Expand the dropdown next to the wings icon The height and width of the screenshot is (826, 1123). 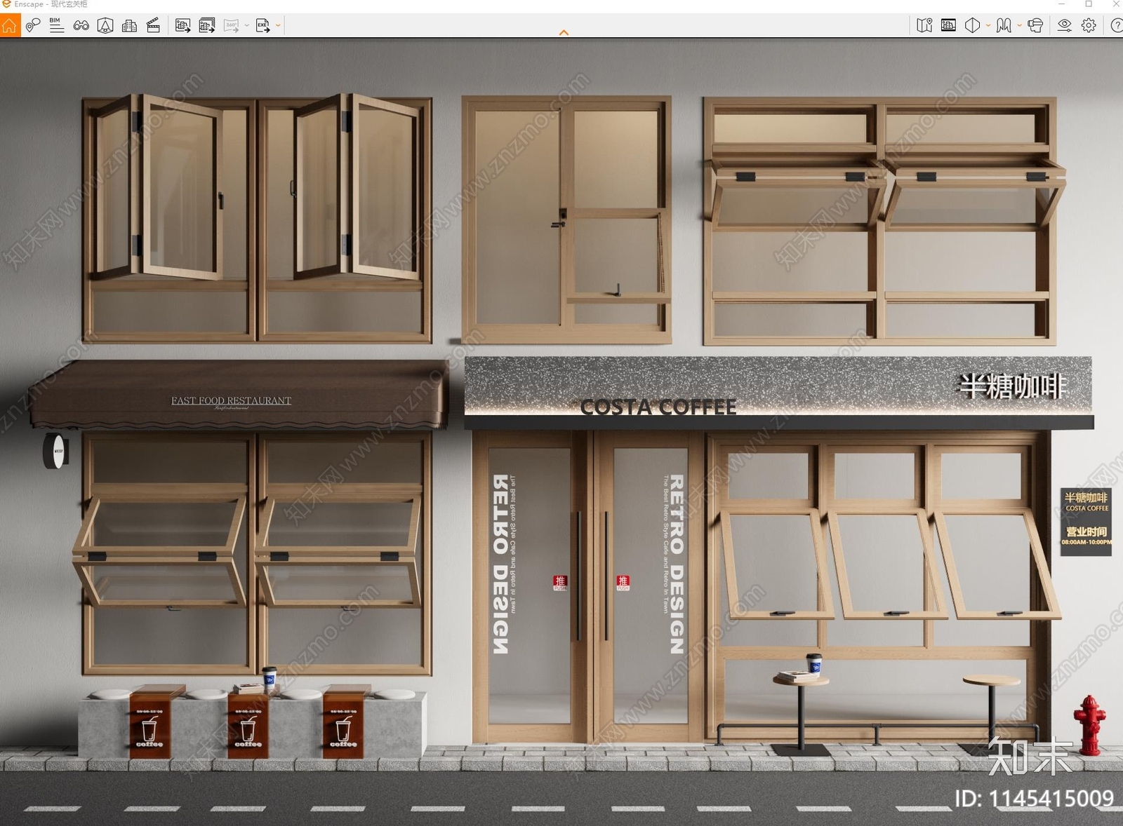[1019, 26]
